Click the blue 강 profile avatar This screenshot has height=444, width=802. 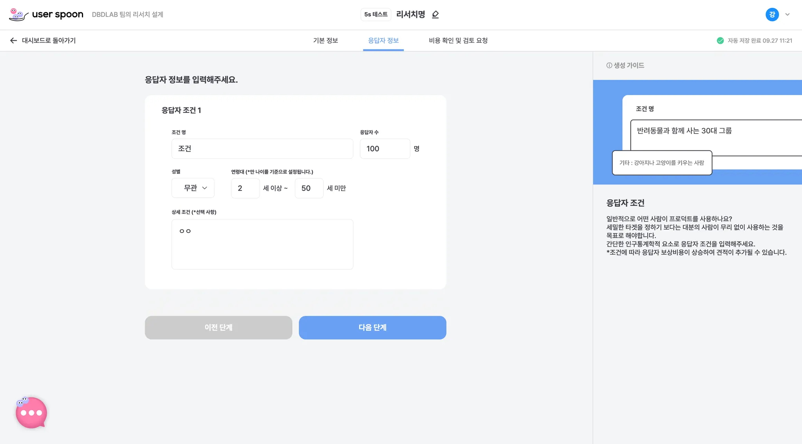tap(772, 14)
